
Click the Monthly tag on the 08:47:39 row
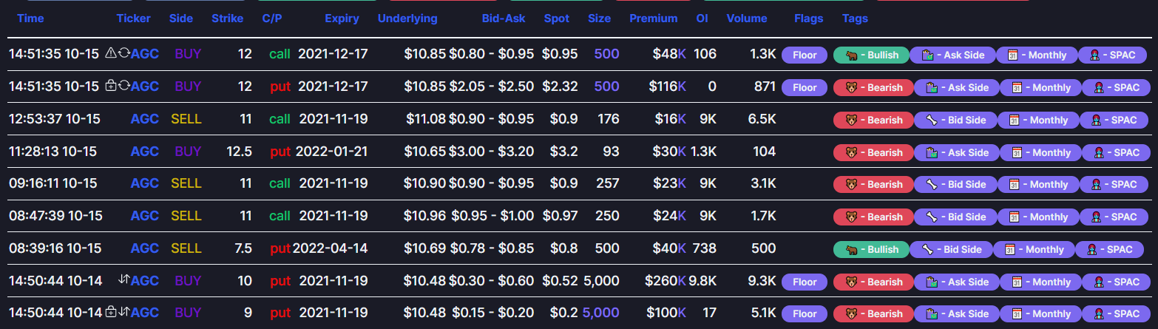(x=1040, y=217)
